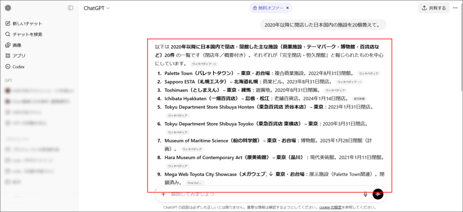
Task: Open the ウィキペディア citation under Hara Museum
Action: pos(178,166)
